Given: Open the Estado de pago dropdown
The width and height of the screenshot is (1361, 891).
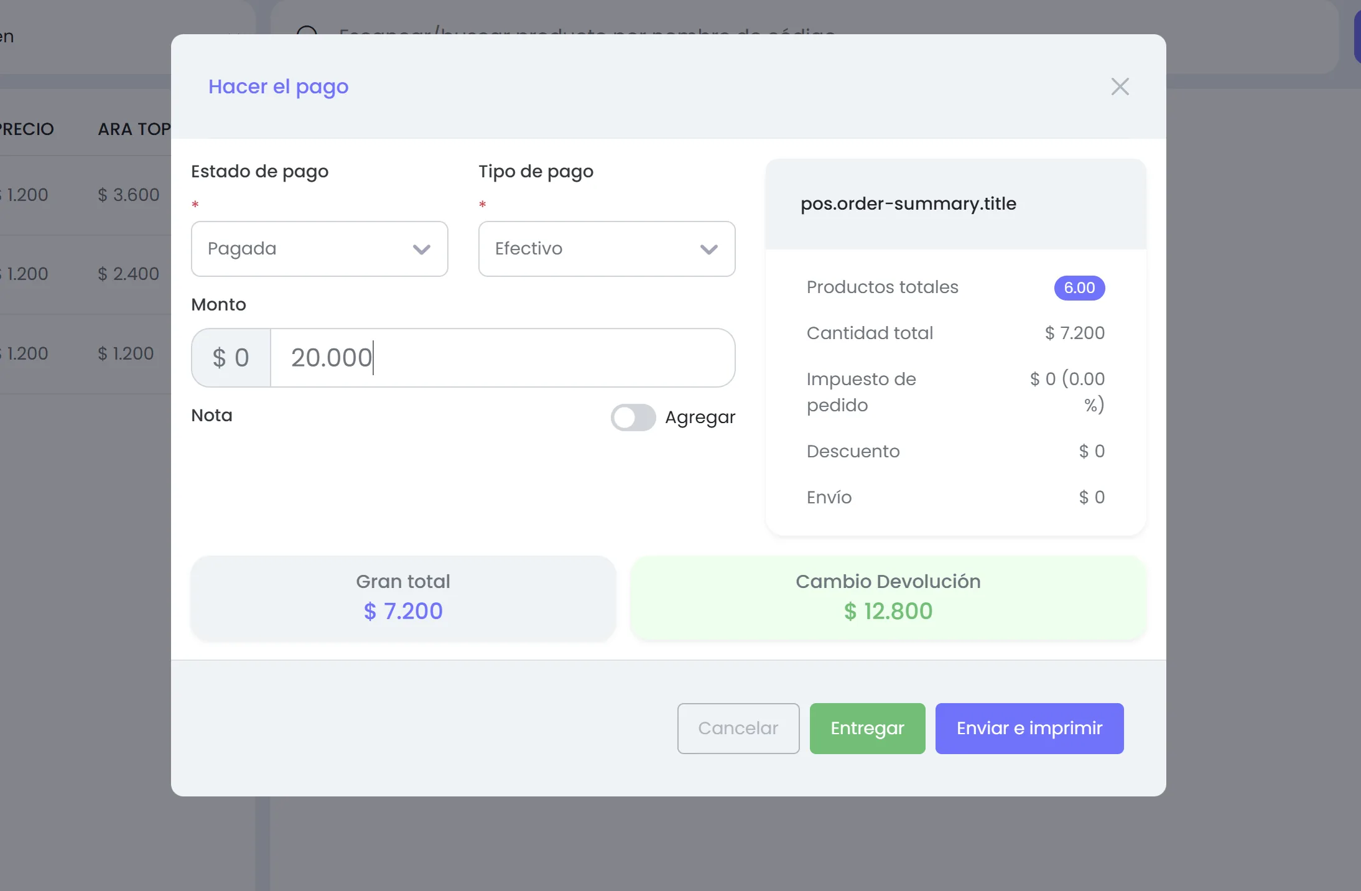Looking at the screenshot, I should pos(319,249).
